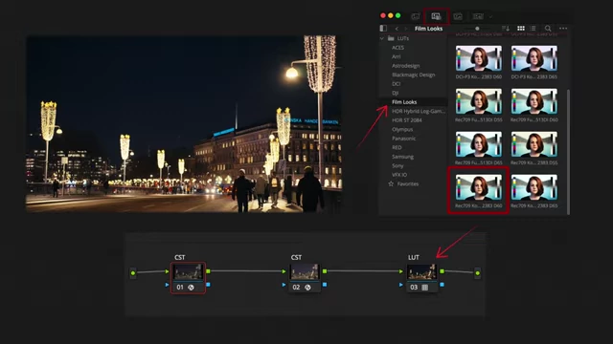The image size is (613, 344).
Task: Select the RED LUT folder
Action: pos(397,147)
